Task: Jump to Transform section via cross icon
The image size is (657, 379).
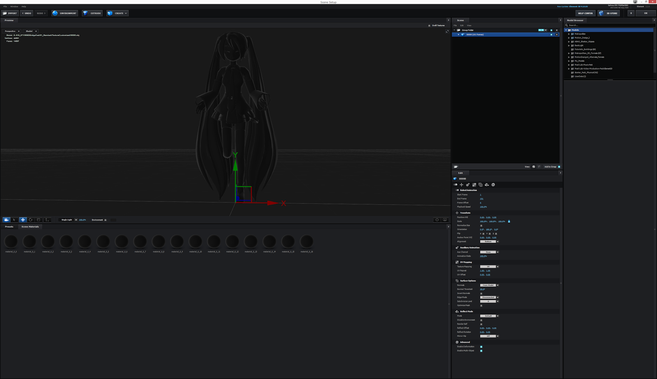Action: click(461, 185)
